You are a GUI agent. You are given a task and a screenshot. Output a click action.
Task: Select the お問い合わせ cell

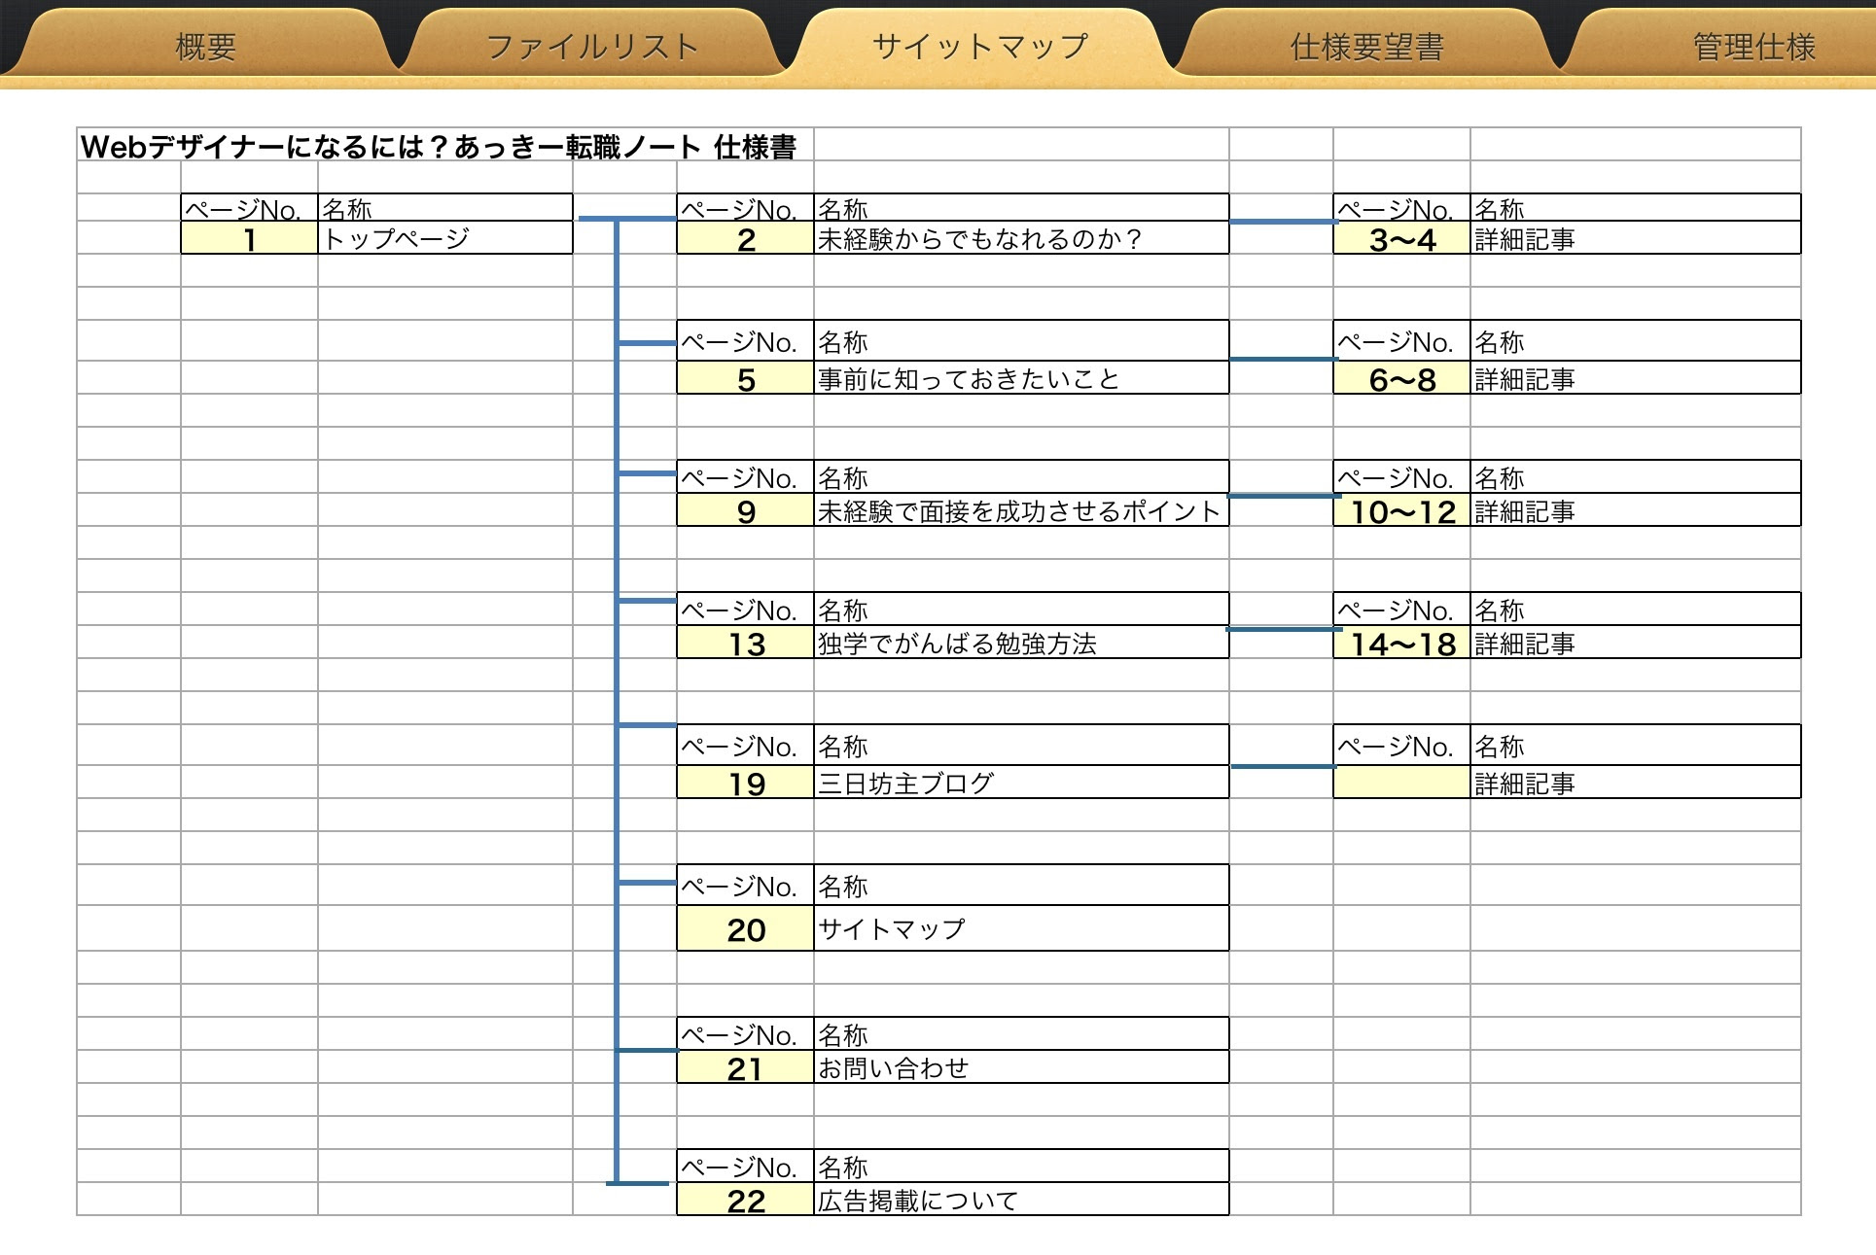pos(1021,1066)
